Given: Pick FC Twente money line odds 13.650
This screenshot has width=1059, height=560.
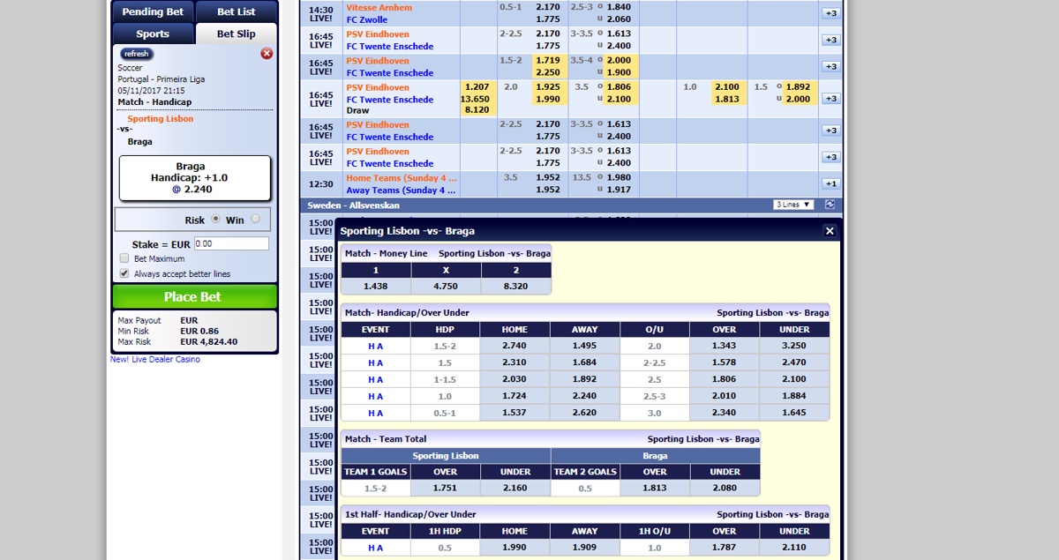Looking at the screenshot, I should click(477, 99).
